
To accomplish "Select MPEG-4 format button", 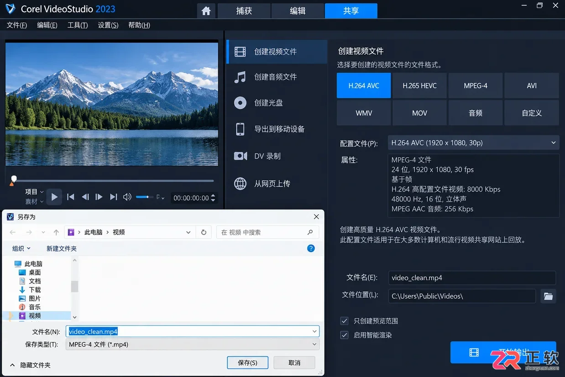I will click(x=476, y=85).
